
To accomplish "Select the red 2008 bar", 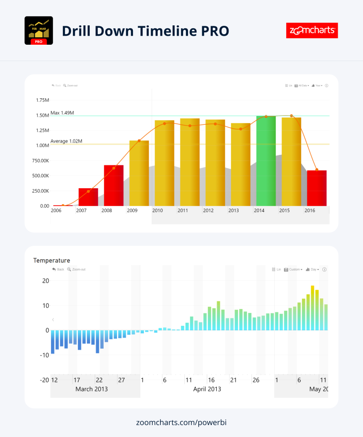I will [114, 186].
